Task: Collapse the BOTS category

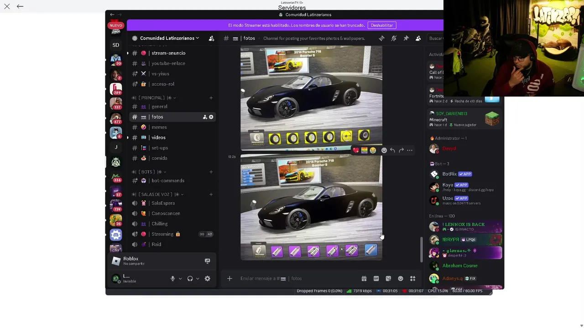Action: (x=149, y=172)
